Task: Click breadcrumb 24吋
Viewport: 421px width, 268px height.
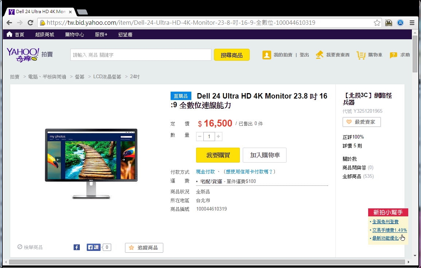Action: tap(135, 77)
